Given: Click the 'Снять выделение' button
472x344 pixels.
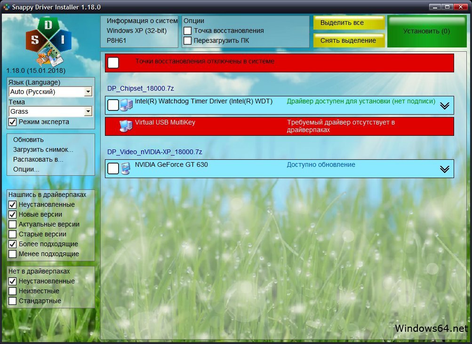Looking at the screenshot, I should [349, 40].
